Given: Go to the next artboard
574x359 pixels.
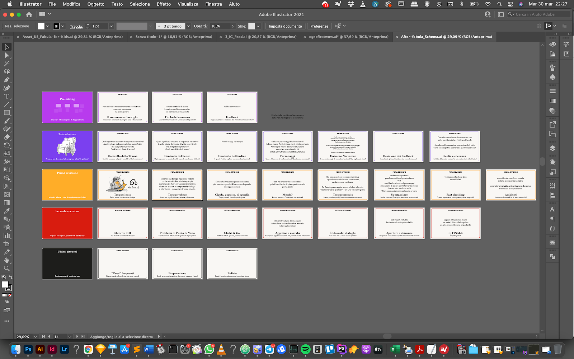Looking at the screenshot, I should 77,337.
